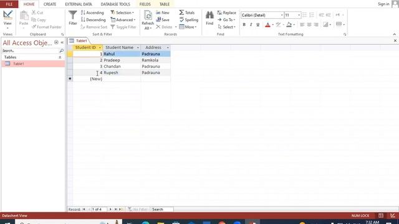
Task: Select the cell containing Rupesh
Action: [x=122, y=72]
